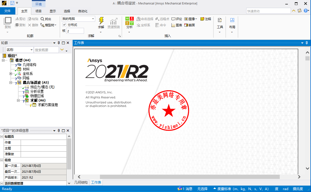Viewport: 311px width, 192px height.
Task: Open the help question-mark icon
Action: click(x=306, y=11)
